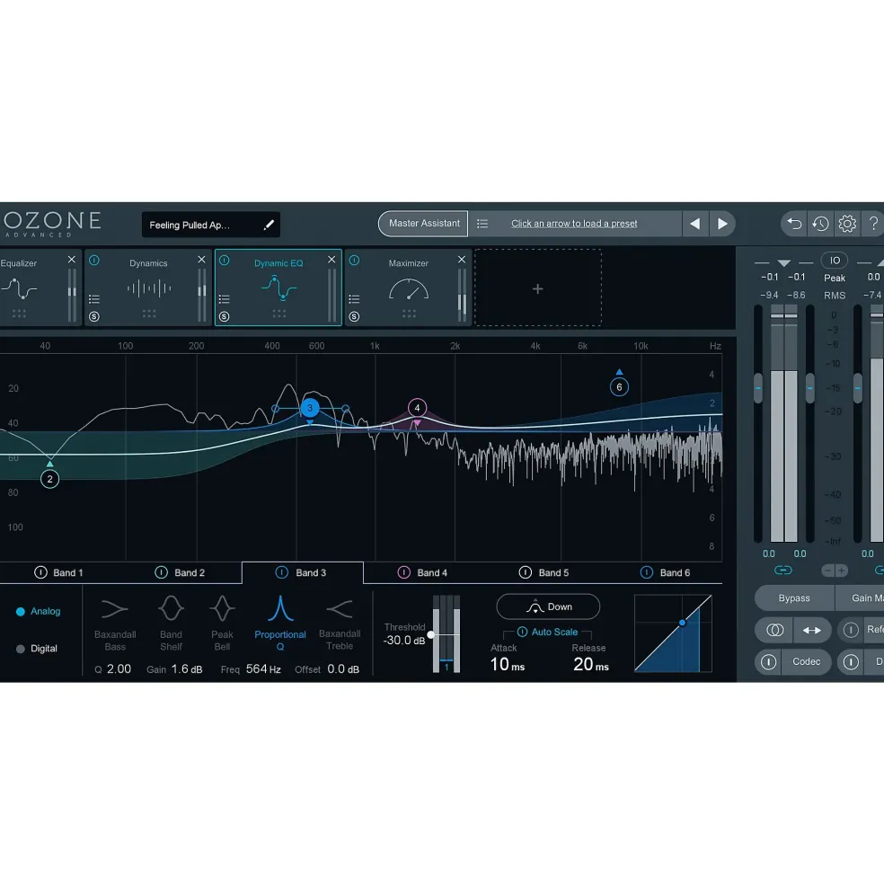884x885 pixels.
Task: Select Digital mode
Action: [37, 649]
